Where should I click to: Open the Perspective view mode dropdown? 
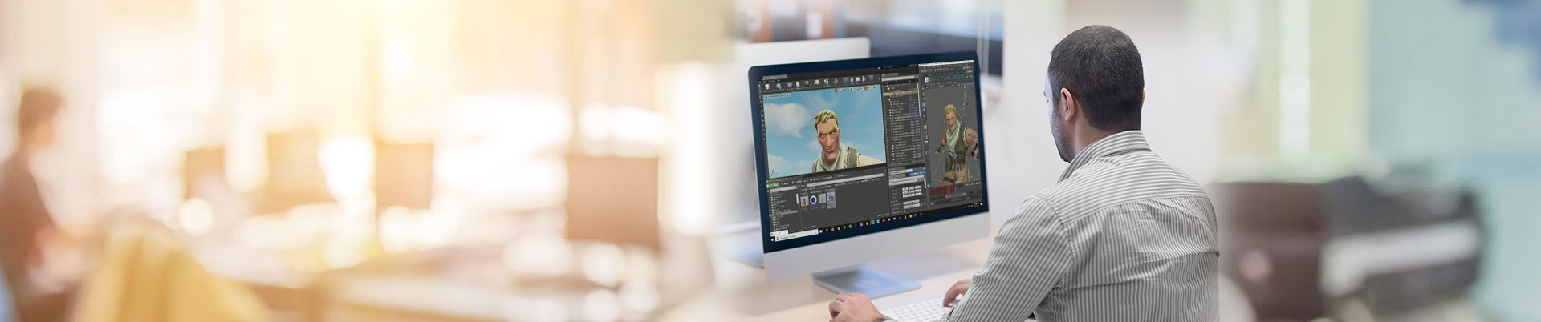(773, 96)
